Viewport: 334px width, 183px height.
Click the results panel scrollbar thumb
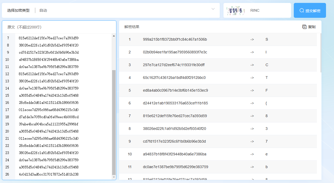[x=321, y=53]
